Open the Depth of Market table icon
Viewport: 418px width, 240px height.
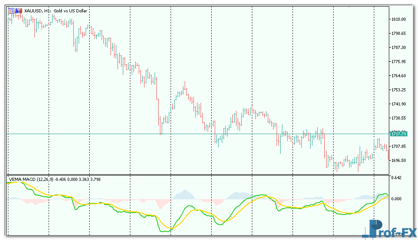tap(11, 11)
